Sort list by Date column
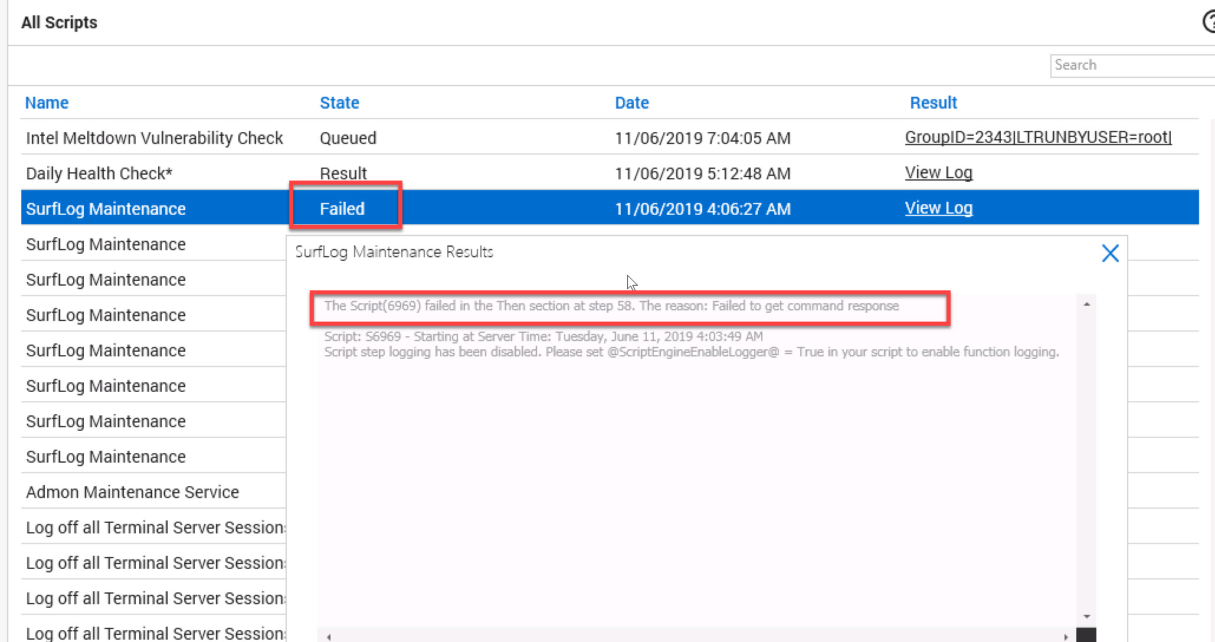Image resolution: width=1215 pixels, height=642 pixels. 631,103
